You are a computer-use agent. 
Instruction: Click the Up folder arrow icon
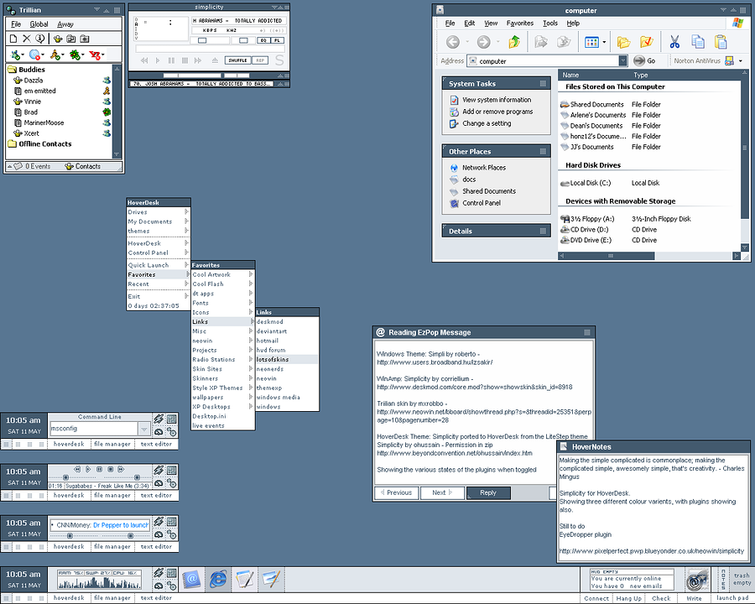click(513, 42)
